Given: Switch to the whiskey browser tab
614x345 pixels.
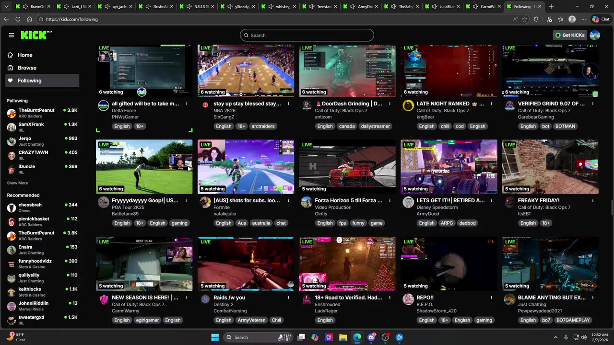Looking at the screenshot, I should (x=279, y=7).
